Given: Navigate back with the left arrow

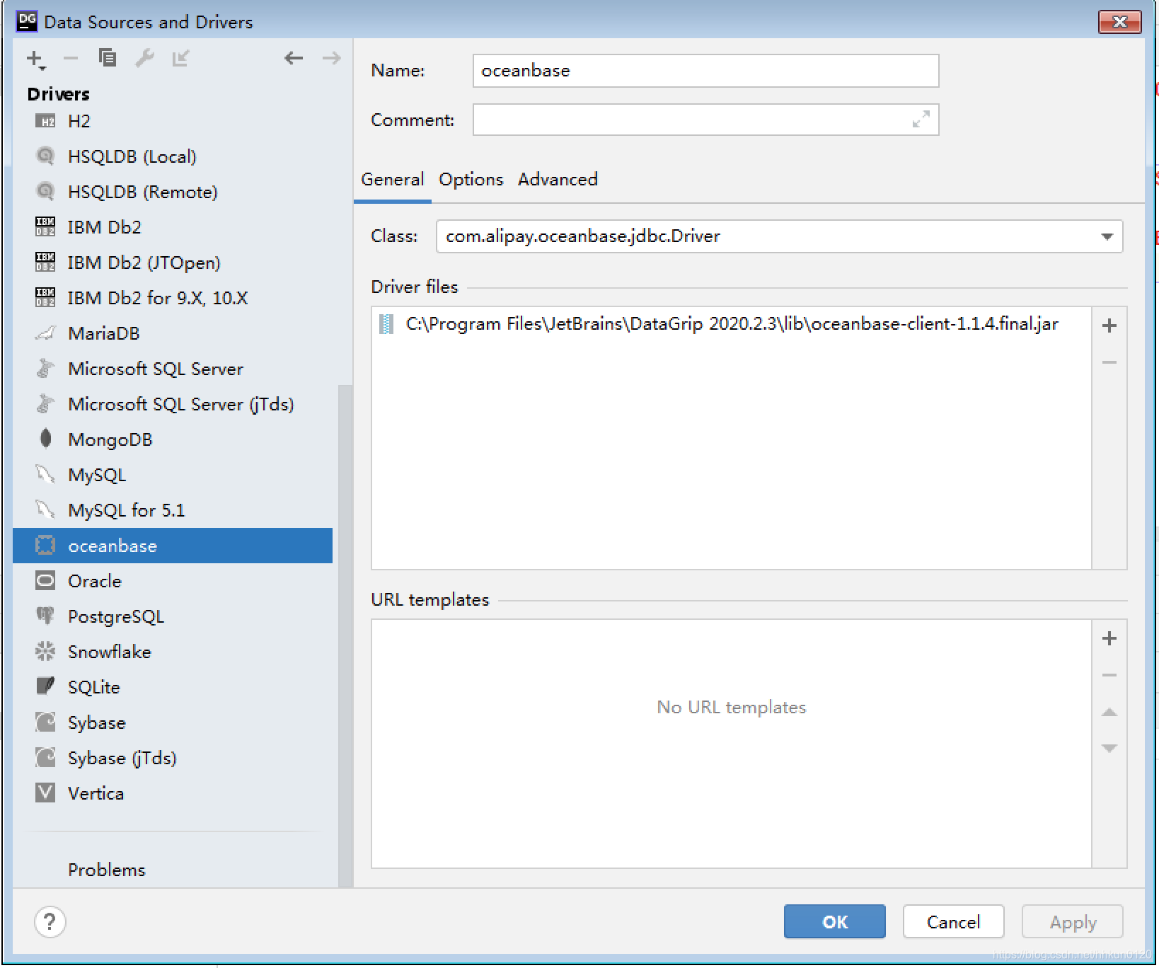Looking at the screenshot, I should [x=294, y=58].
